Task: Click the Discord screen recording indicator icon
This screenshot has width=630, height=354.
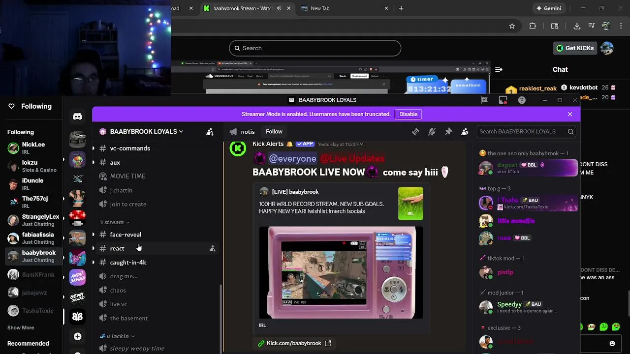Action: pyautogui.click(x=503, y=100)
